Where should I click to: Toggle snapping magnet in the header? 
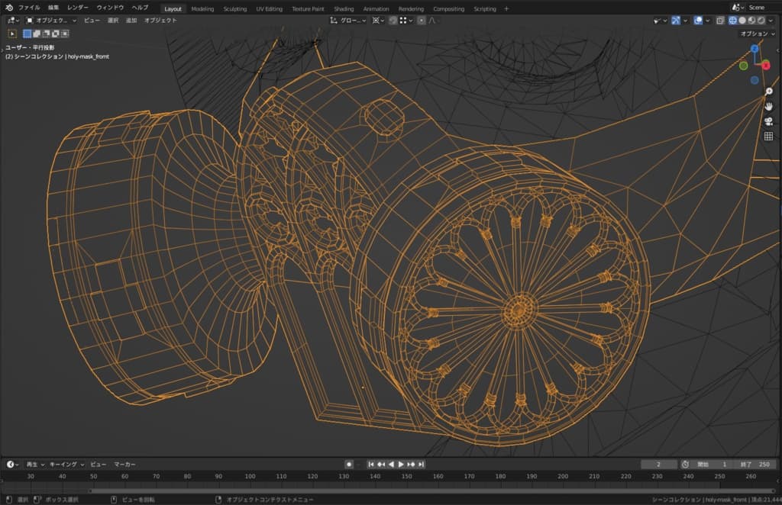click(393, 21)
